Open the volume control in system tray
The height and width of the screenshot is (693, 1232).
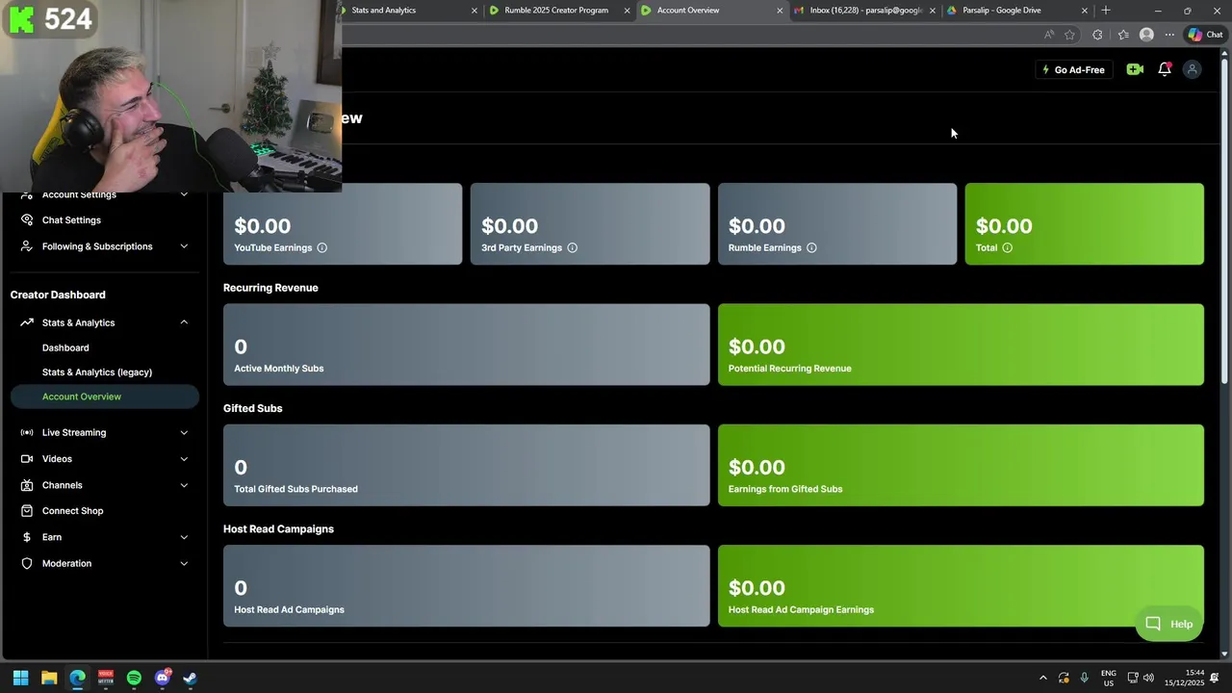coord(1148,678)
